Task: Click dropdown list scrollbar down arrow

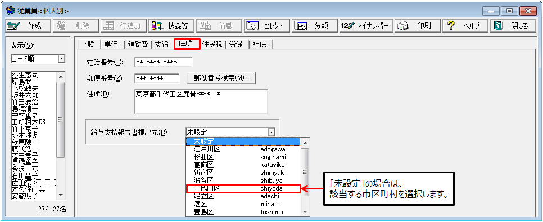Action: tap(305, 212)
